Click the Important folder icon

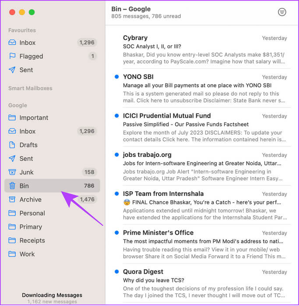tap(12, 118)
